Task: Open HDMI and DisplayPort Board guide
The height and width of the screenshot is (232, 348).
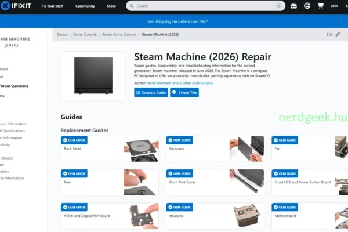Action: pyautogui.click(x=110, y=216)
